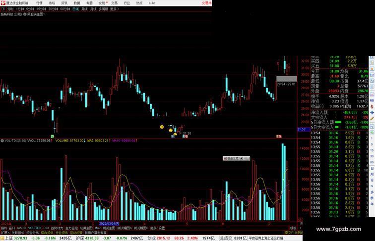375x241 pixels.
Task: Click the Tongdaxin app logo icon
Action: (3, 3)
